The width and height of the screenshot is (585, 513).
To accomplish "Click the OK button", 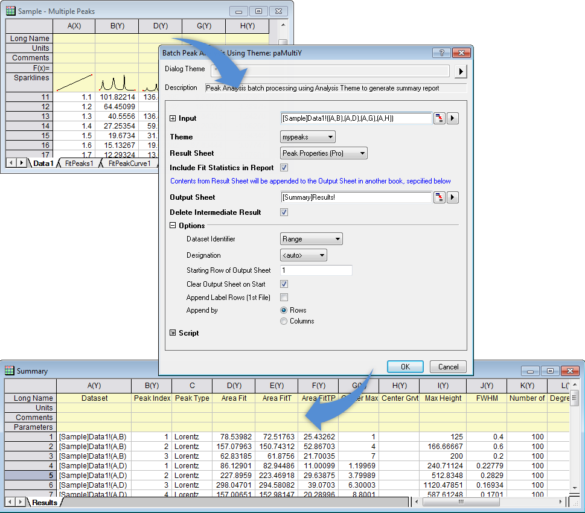I will (x=405, y=366).
